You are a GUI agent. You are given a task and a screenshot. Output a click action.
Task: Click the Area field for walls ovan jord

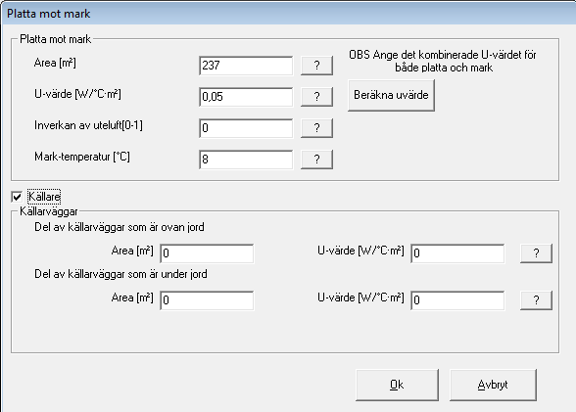pos(207,253)
